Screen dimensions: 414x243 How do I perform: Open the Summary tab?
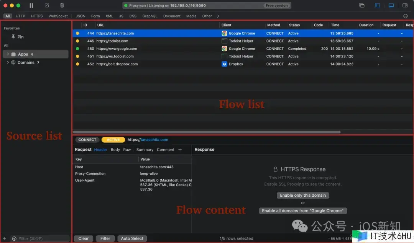pos(145,150)
